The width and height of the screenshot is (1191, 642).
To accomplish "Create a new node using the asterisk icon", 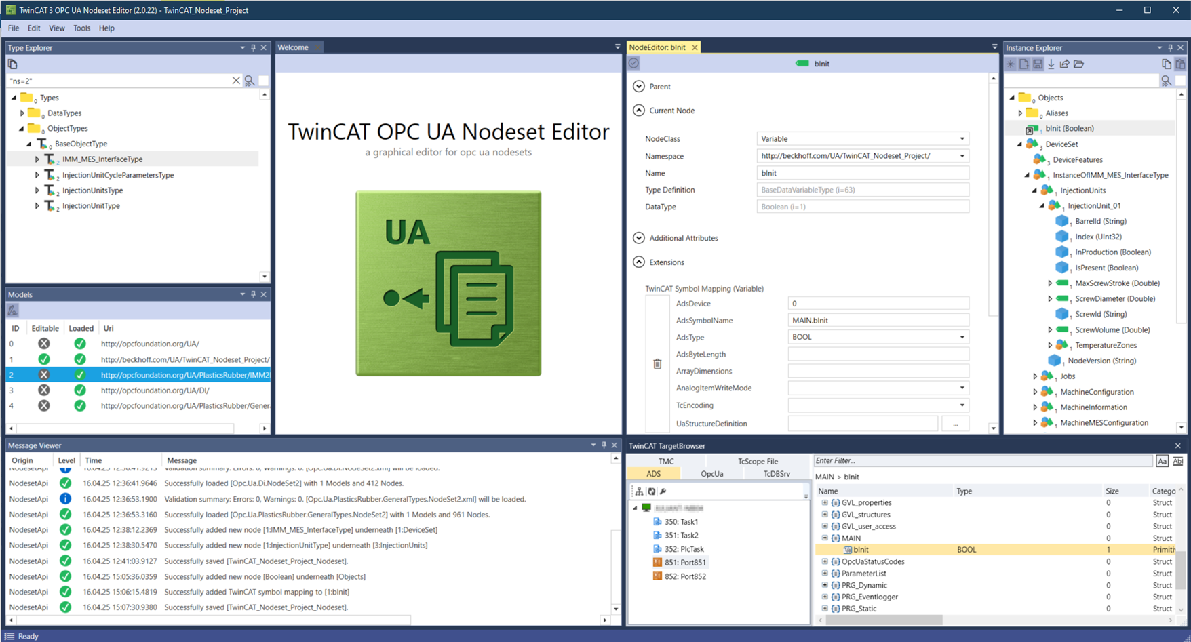I will coord(1010,64).
